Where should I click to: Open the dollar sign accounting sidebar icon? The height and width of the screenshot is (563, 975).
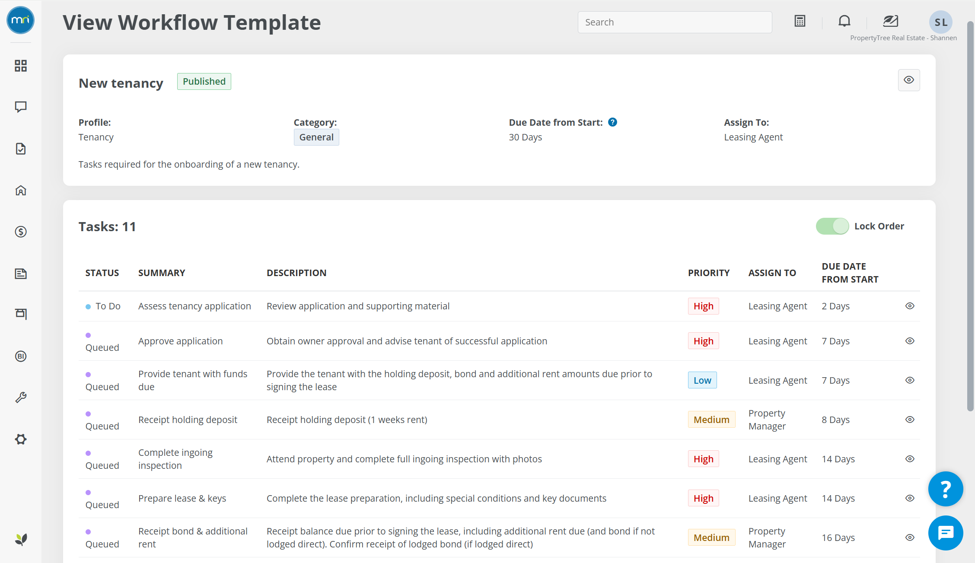(21, 232)
